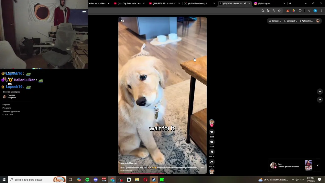325x183 pixels.
Task: Open Windows Start menu
Action: (x=4, y=180)
